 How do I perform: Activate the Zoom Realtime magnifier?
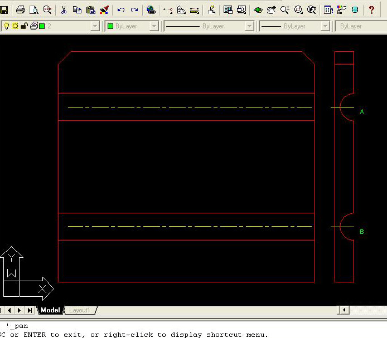pyautogui.click(x=285, y=10)
